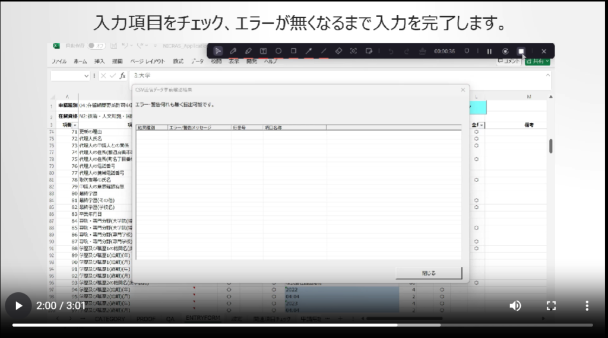
Task: Pick the eraser tool in recorder toolbar
Action: tap(338, 52)
